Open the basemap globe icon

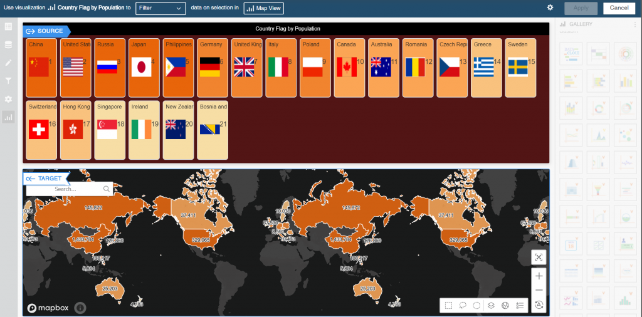(505, 305)
